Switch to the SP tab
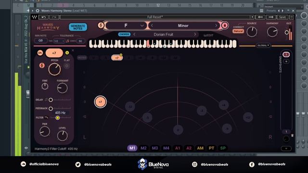Image resolution: width=308 pixels, height=173 pixels. [223, 148]
